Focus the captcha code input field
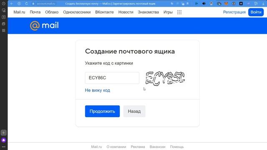 pos(112,78)
